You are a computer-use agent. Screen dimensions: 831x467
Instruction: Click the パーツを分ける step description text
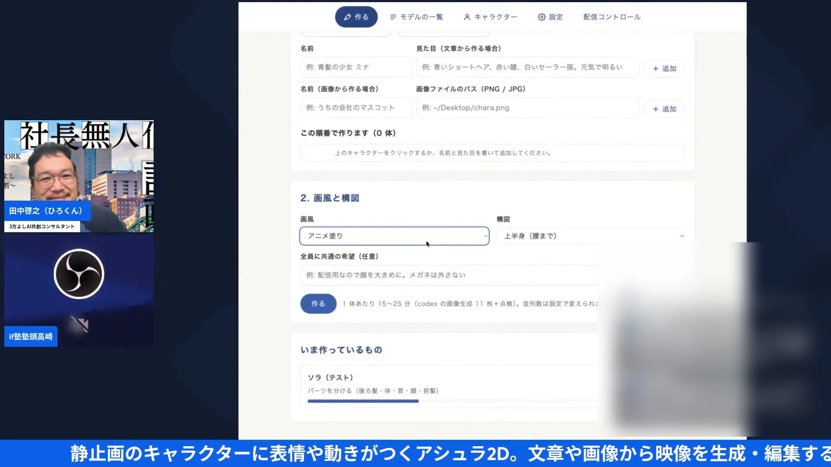(373, 391)
